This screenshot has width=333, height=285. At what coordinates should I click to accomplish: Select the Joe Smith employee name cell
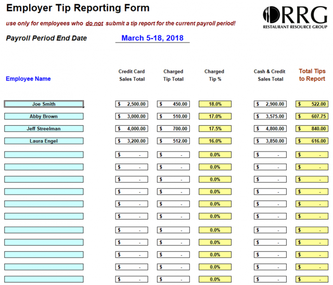(44, 104)
